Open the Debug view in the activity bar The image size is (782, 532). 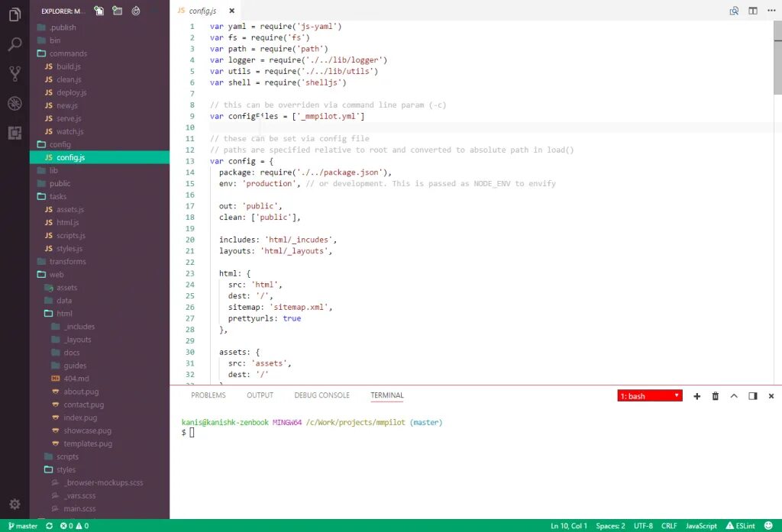click(15, 103)
